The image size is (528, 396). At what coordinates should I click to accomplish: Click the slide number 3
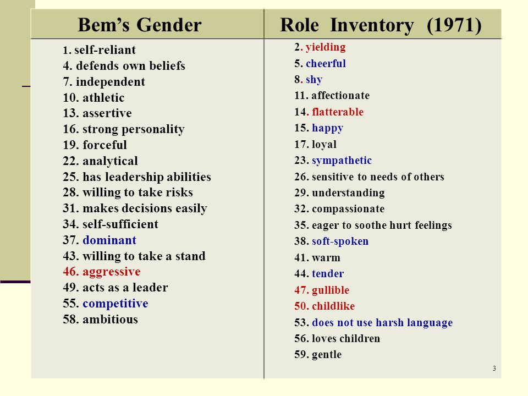pos(494,368)
